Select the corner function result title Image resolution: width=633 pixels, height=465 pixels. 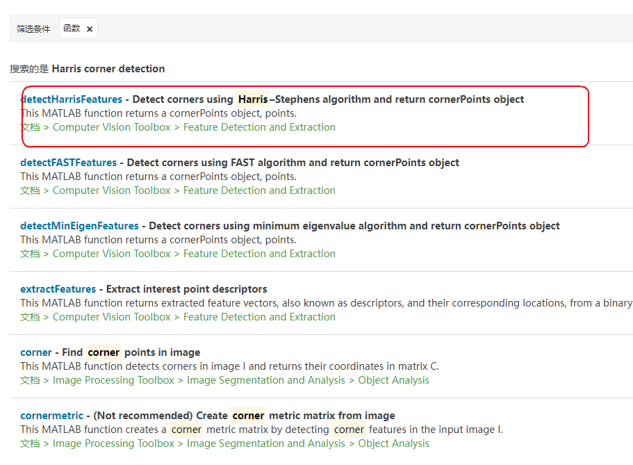(x=36, y=352)
